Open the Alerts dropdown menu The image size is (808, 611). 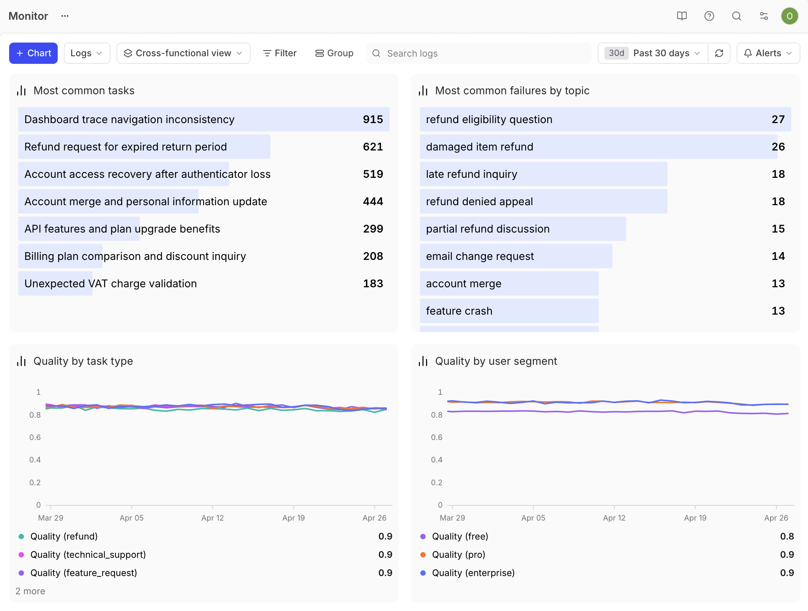[768, 53]
